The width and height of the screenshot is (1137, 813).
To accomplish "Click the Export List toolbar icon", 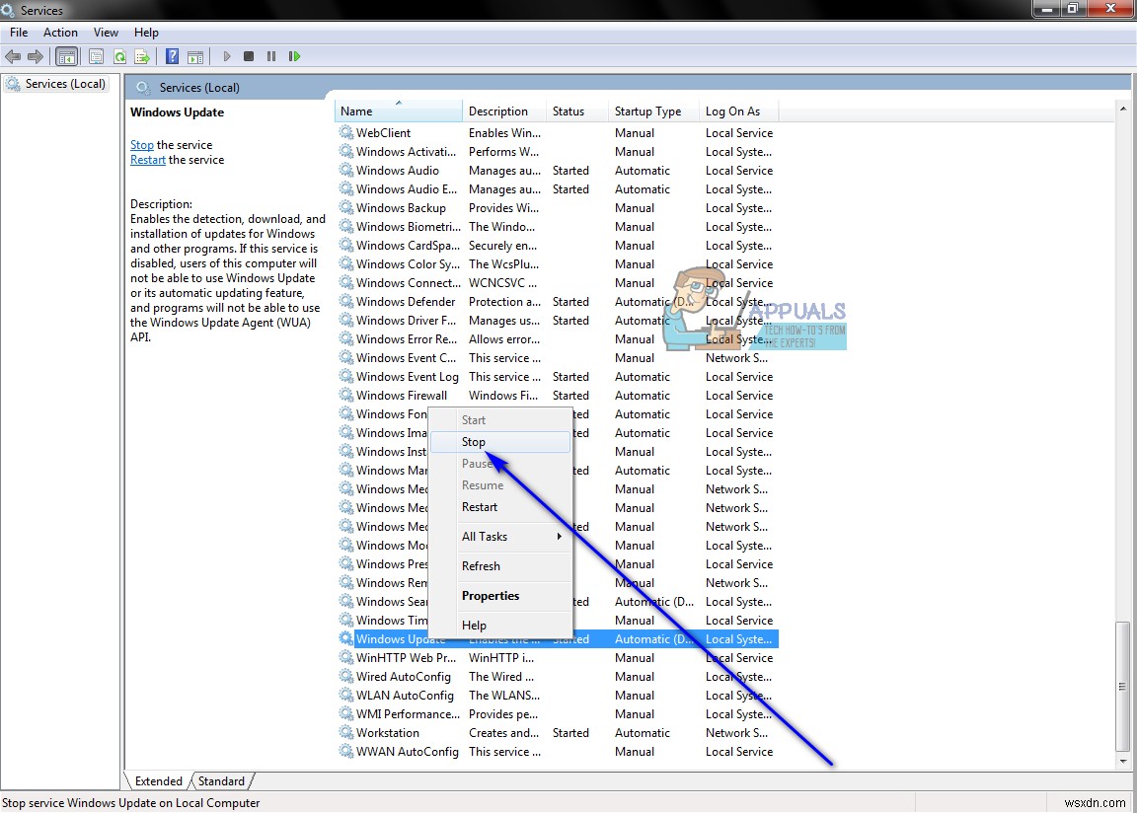I will click(141, 56).
